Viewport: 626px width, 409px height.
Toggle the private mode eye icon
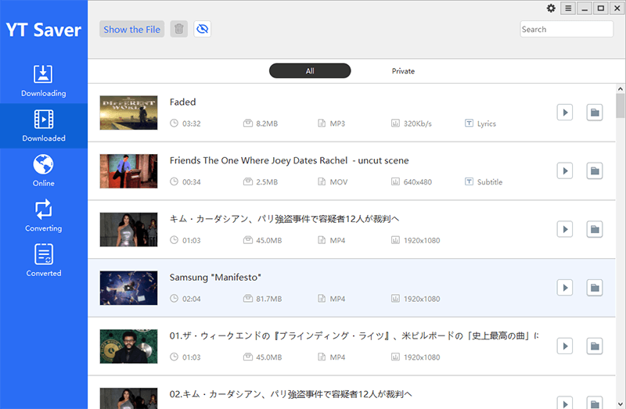pos(203,29)
